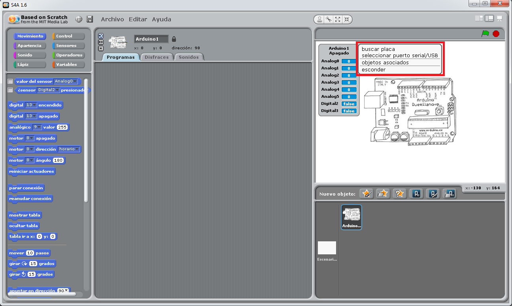Screen dimensions: 512x306
Task: Open horario direction dropdown in motor block
Action: (69, 149)
